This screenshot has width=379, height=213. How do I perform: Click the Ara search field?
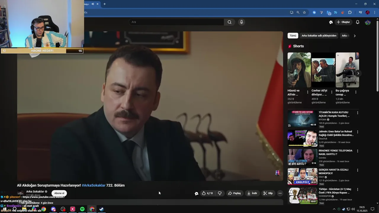click(x=176, y=22)
